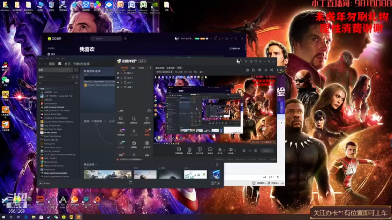The image size is (392, 220).
Task: Open toolbox tool with purple badge
Action: [121, 132]
